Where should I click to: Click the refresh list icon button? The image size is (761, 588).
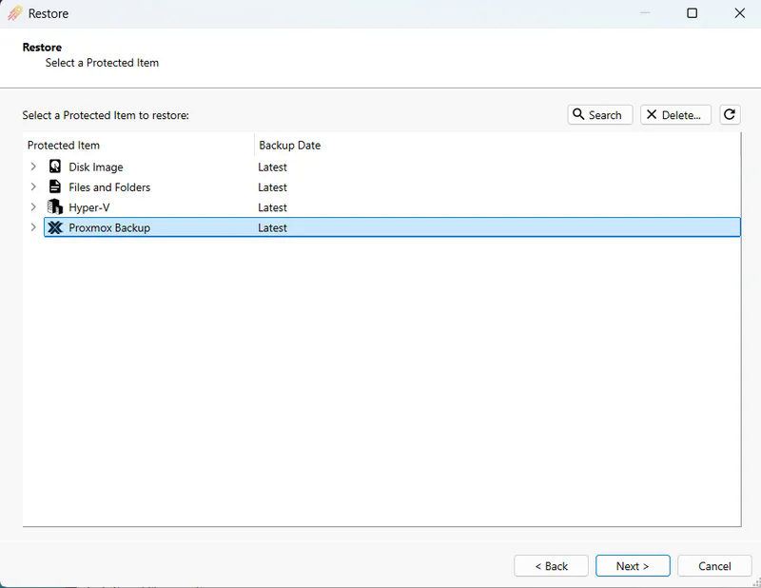pyautogui.click(x=730, y=114)
